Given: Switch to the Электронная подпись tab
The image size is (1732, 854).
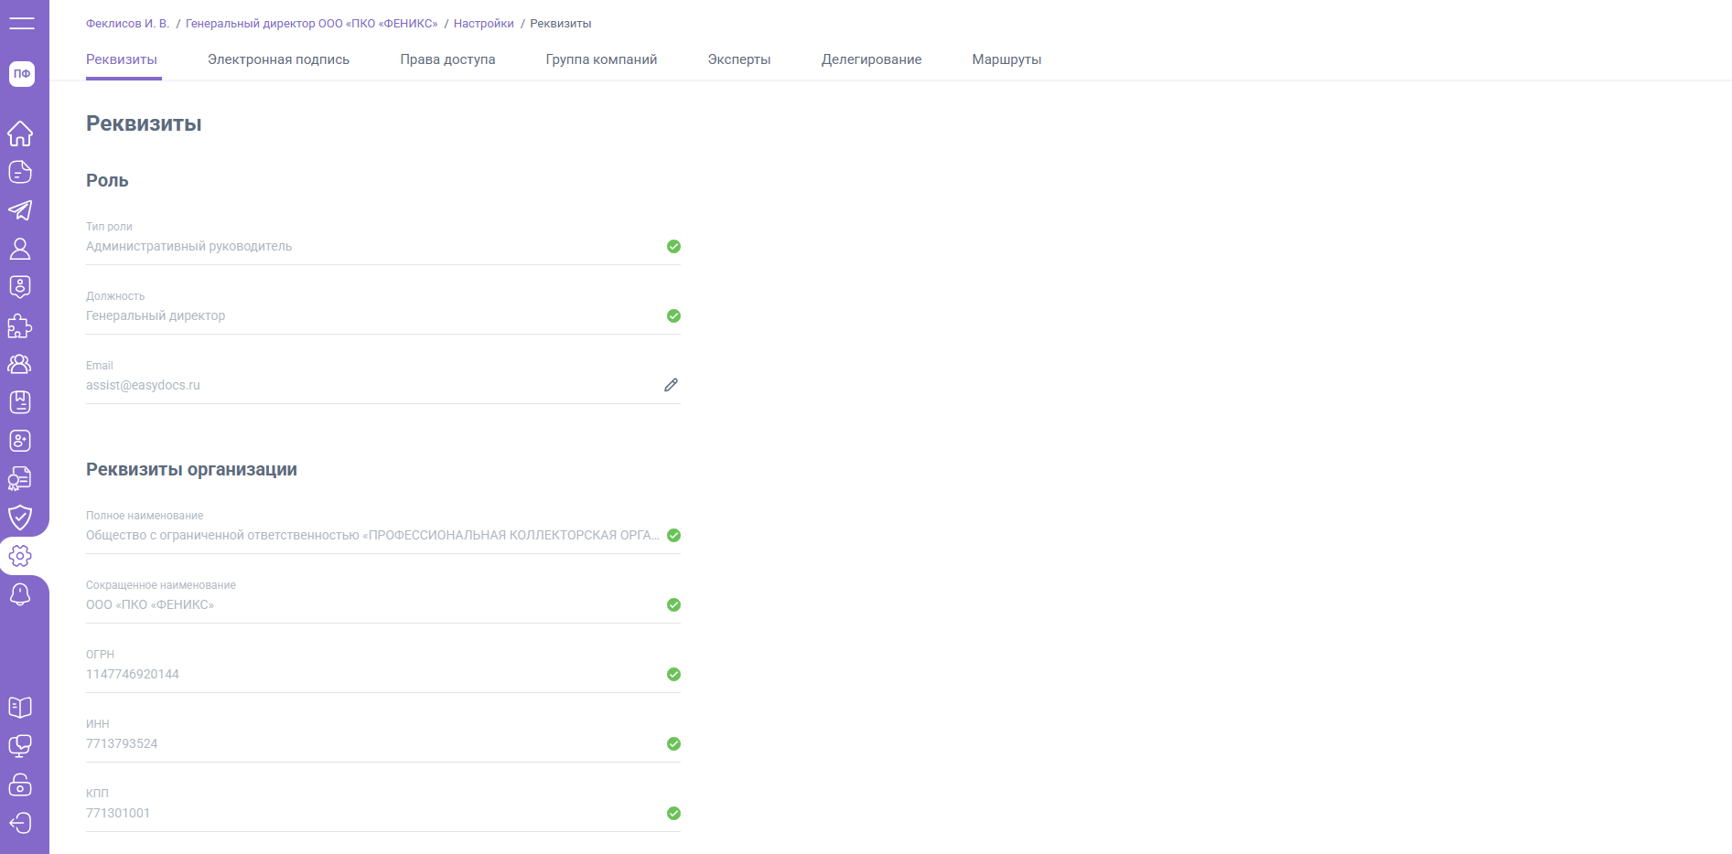Looking at the screenshot, I should coord(278,59).
